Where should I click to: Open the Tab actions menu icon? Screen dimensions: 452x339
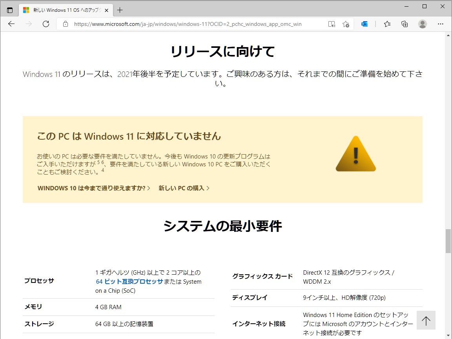pos(9,10)
